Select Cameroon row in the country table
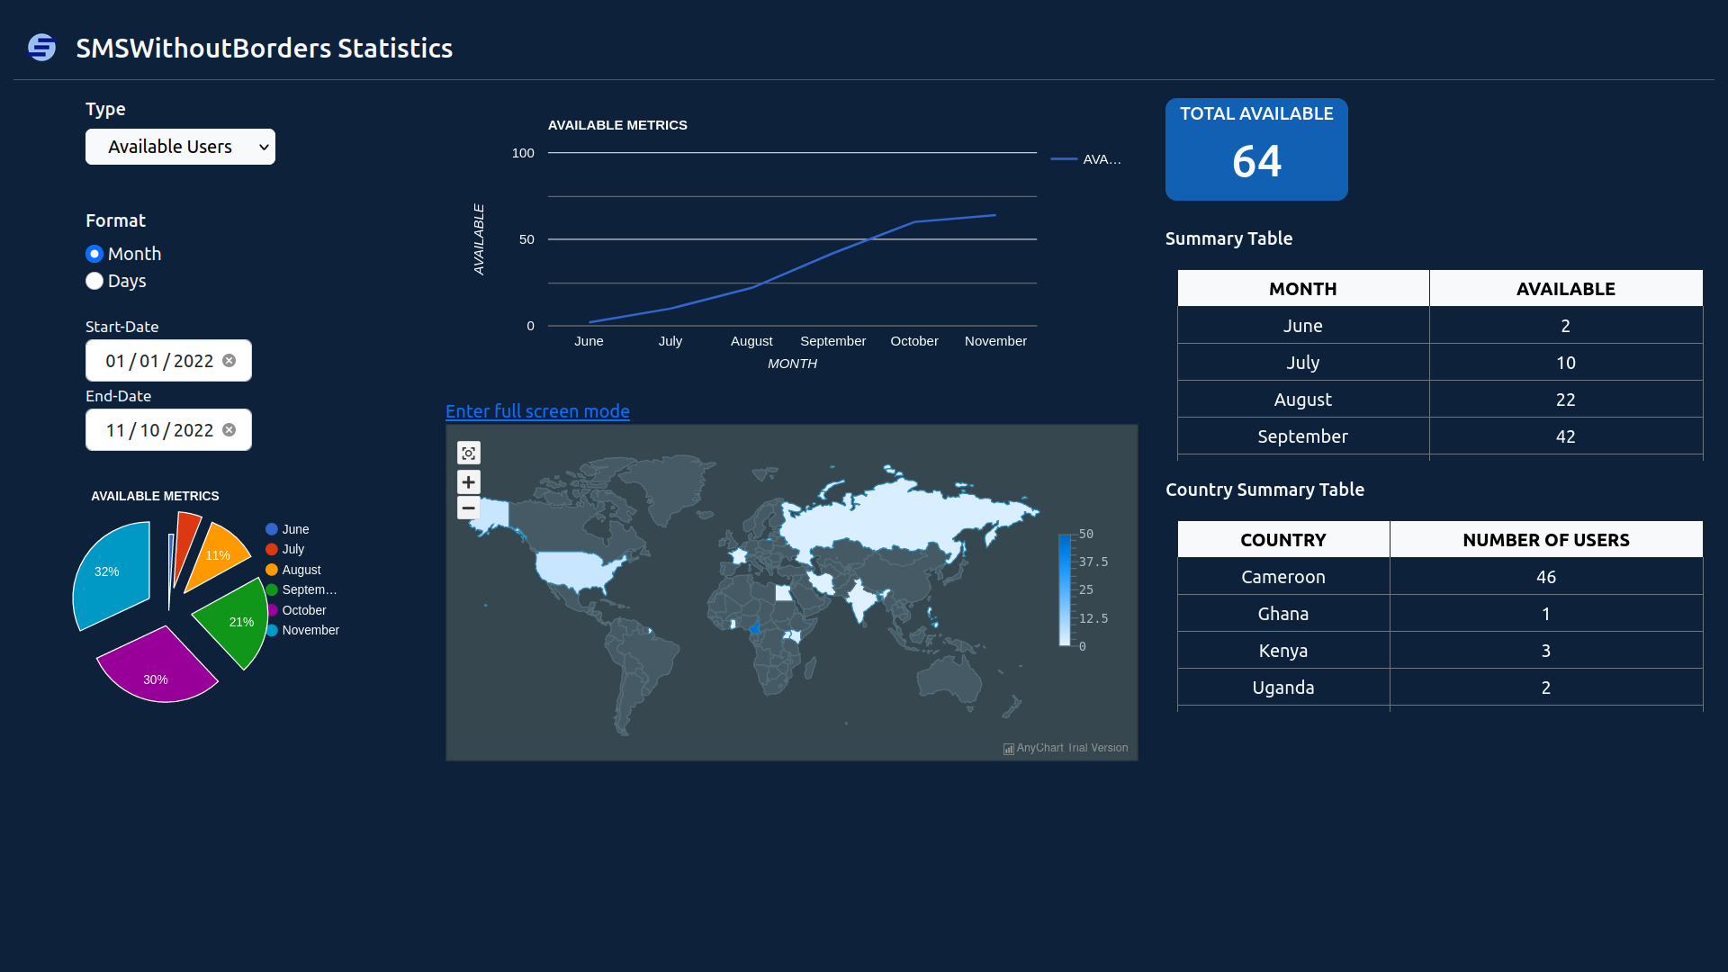1728x972 pixels. [1283, 577]
